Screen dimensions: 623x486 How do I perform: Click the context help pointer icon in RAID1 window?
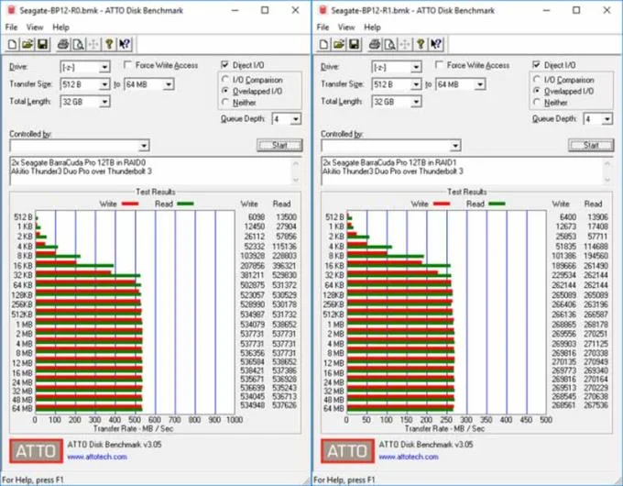436,44
